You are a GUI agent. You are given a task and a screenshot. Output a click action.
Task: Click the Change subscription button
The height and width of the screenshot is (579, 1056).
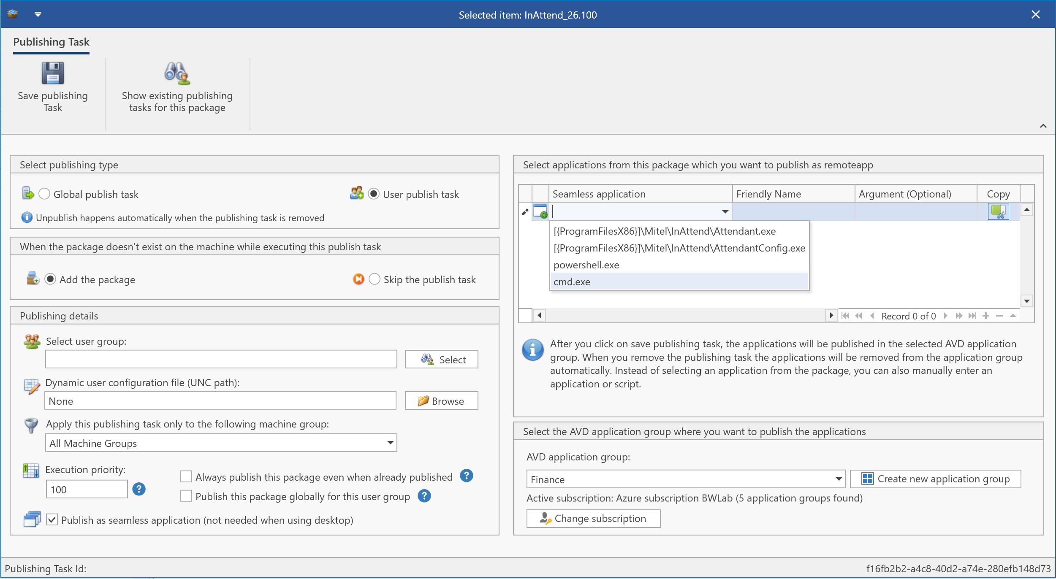593,519
